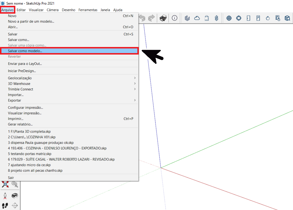Click the thin crosshair circle icon
The width and height of the screenshot is (293, 210).
pos(239,18)
